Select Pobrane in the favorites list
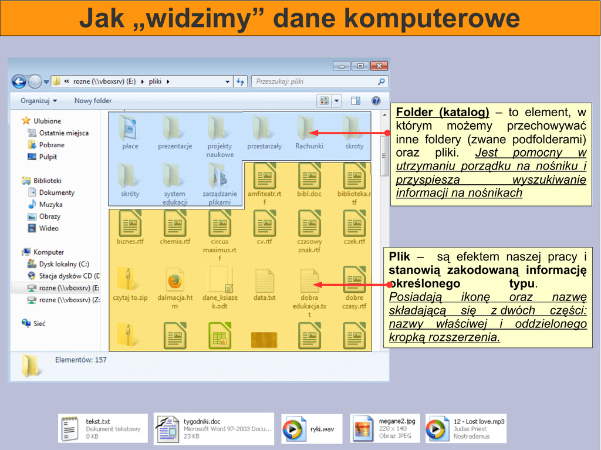 coord(52,145)
